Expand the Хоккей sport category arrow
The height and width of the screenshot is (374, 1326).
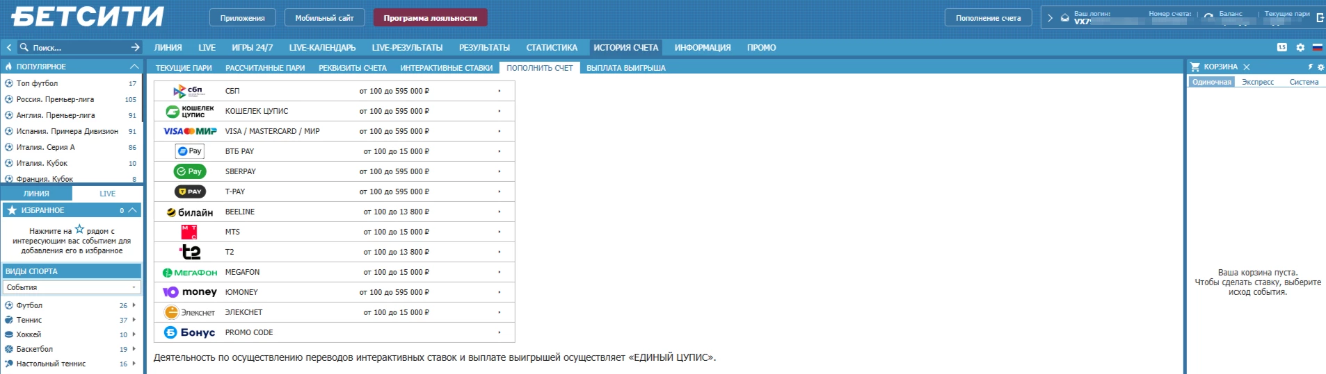pyautogui.click(x=134, y=334)
